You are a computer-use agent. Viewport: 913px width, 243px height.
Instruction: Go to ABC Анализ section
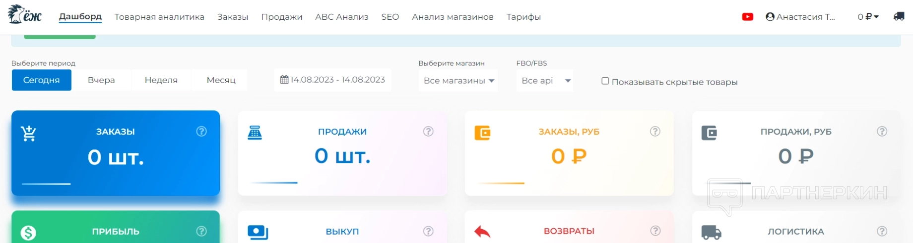click(x=341, y=17)
